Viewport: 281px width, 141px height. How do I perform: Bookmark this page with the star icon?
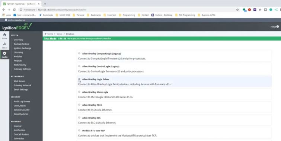point(237,10)
